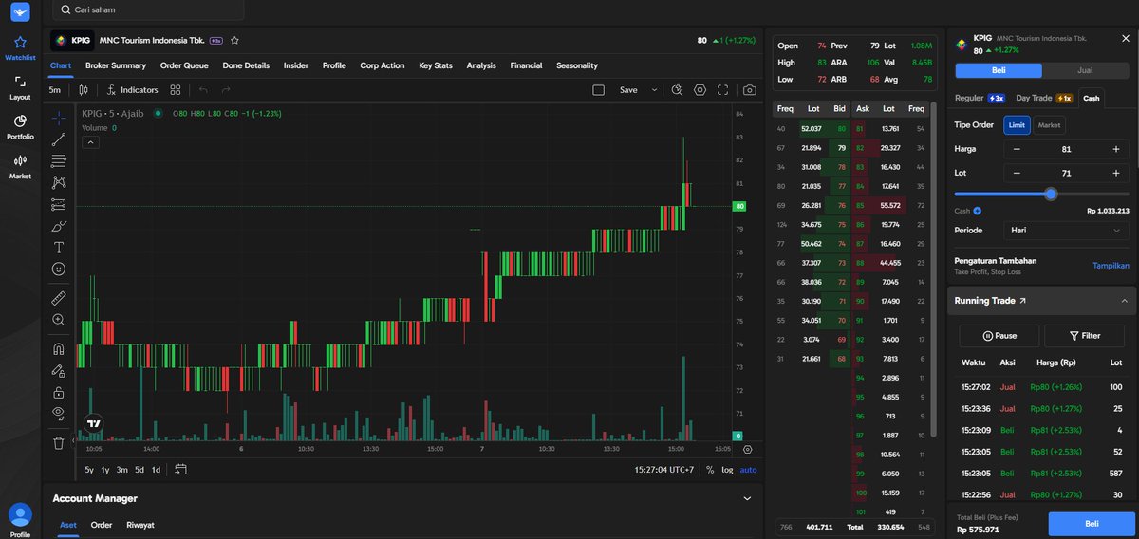This screenshot has width=1139, height=539.
Task: Click the undo arrow
Action: click(x=203, y=89)
